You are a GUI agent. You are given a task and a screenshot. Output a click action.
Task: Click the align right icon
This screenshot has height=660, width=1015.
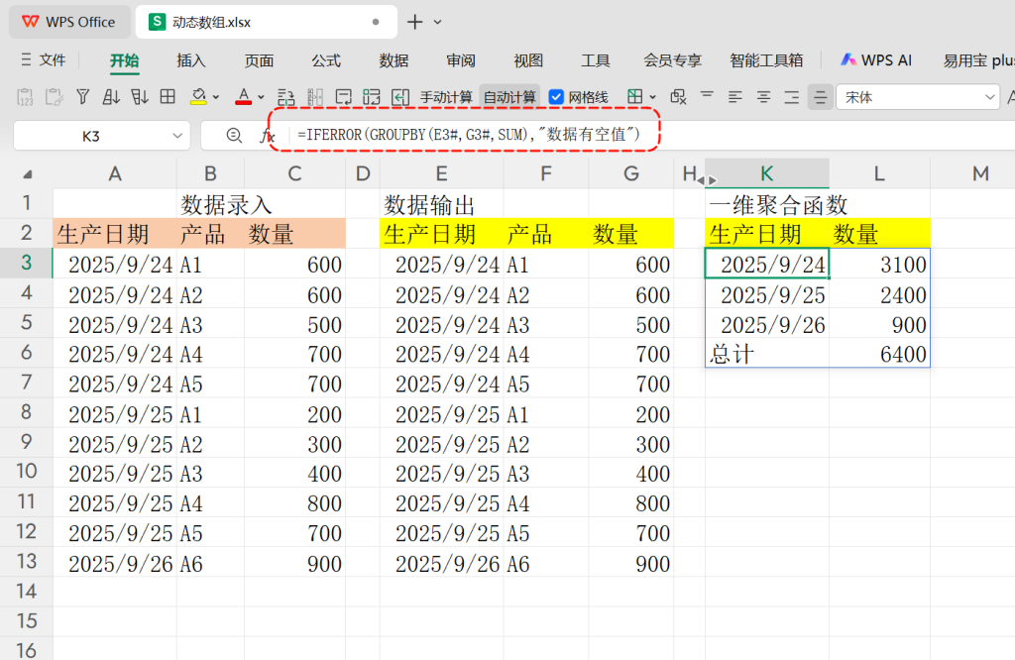coord(791,97)
